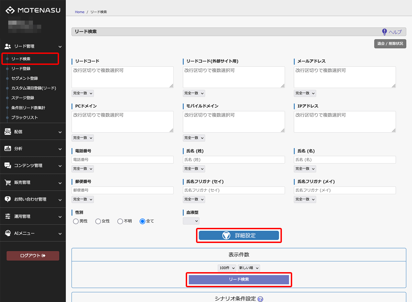Click the メールアドレス text area
The height and width of the screenshot is (302, 412).
tap(345, 77)
